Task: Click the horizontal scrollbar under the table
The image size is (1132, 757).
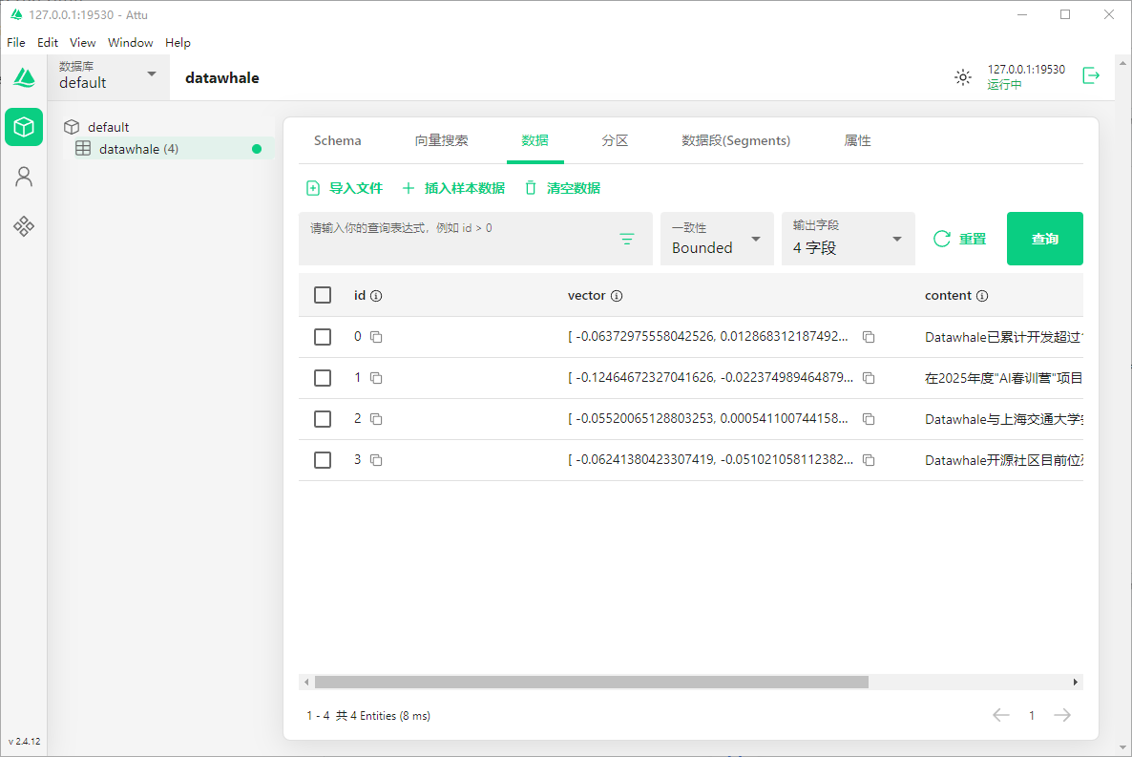Action: click(x=591, y=683)
